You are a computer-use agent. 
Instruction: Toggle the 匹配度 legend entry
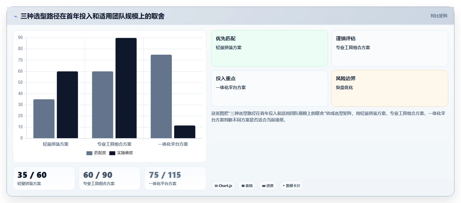click(96, 153)
